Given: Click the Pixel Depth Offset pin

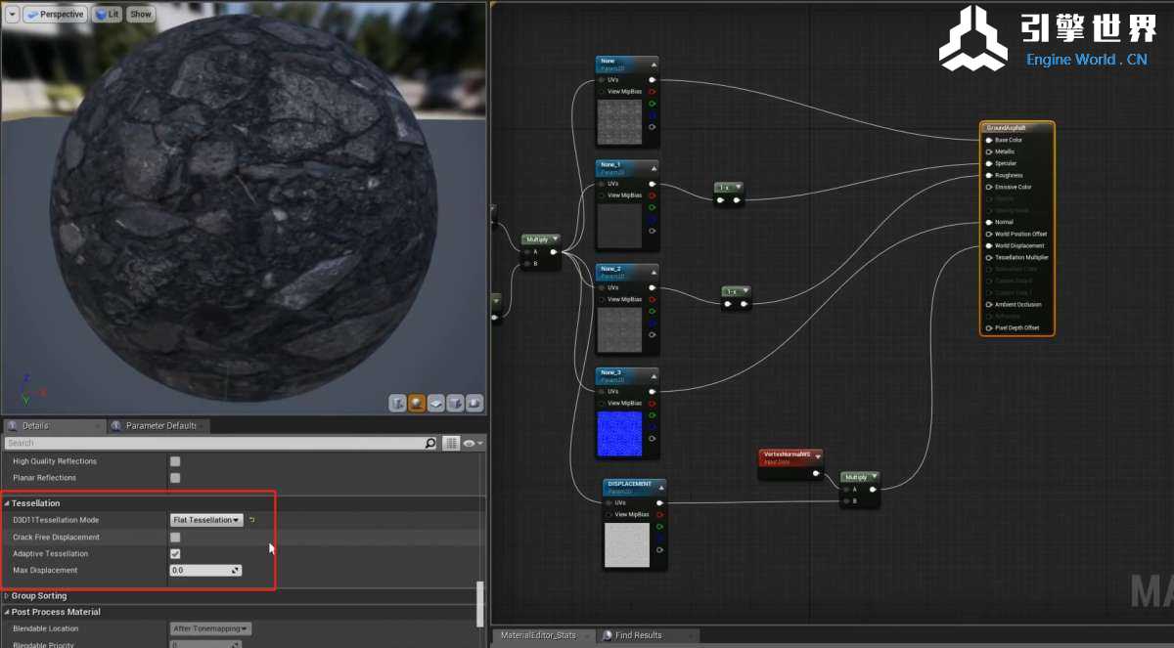Looking at the screenshot, I should (989, 327).
